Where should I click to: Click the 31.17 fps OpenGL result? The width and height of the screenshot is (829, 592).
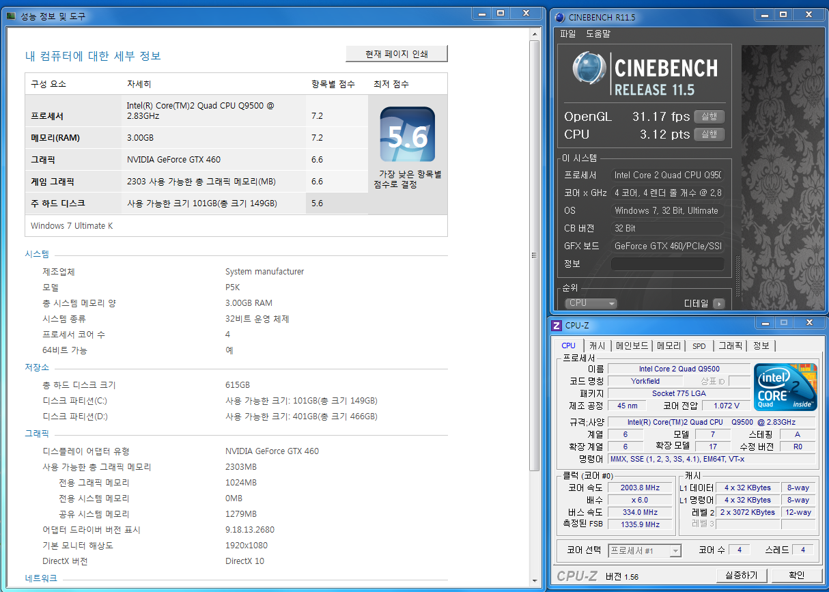[x=661, y=117]
